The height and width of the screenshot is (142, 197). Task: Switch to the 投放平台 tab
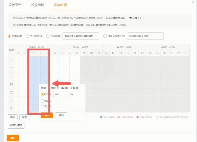[x=15, y=5]
